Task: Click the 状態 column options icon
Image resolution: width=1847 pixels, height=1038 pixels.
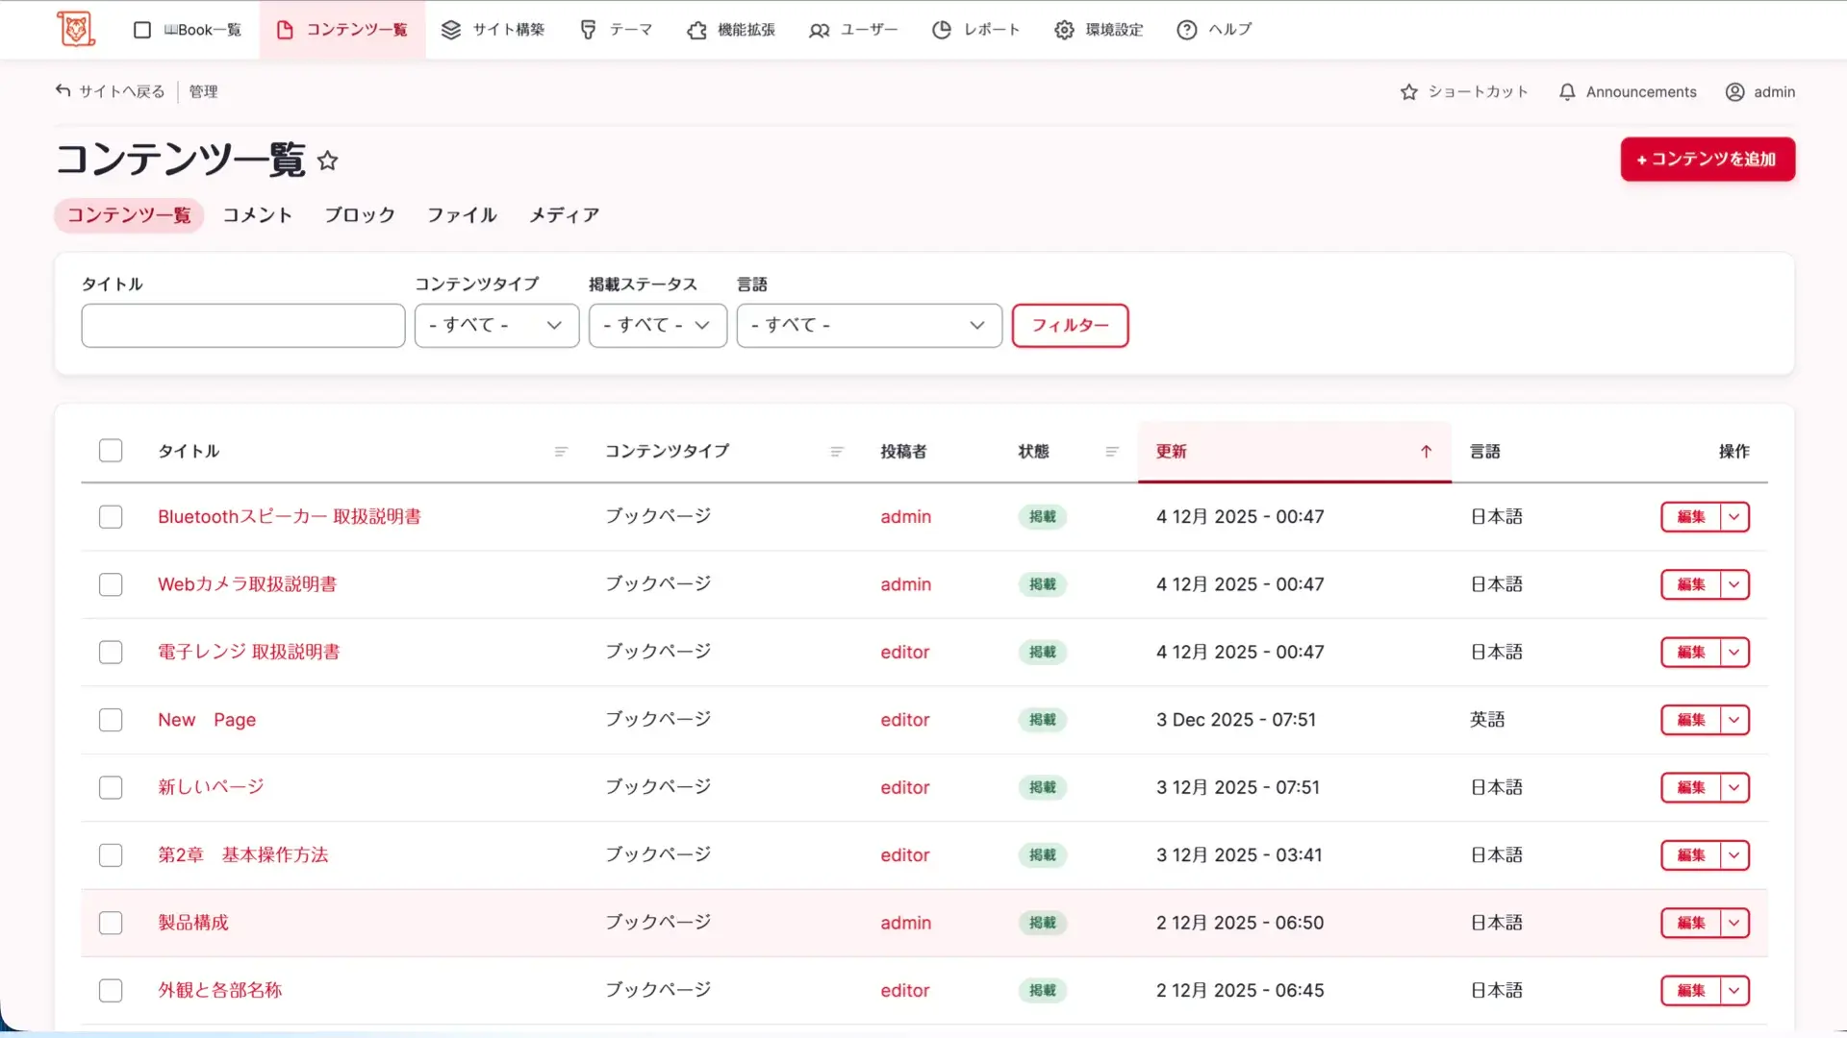Action: pos(1112,452)
